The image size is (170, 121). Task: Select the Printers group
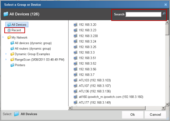pyautogui.click(x=20, y=65)
